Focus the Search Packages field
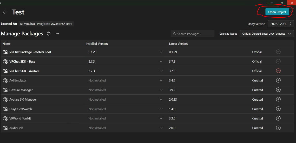This screenshot has height=143, width=296. point(193,34)
